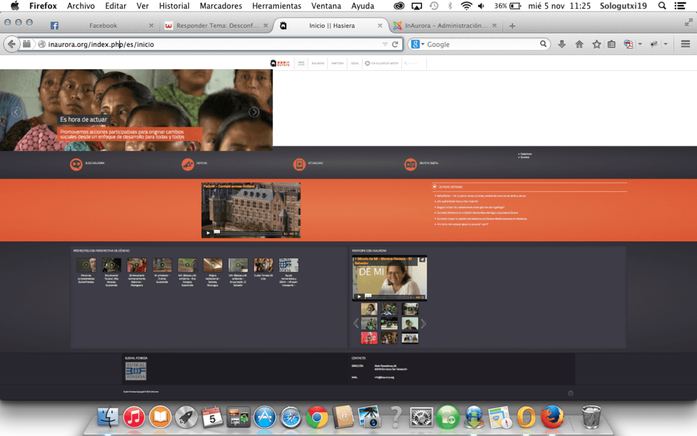Seek in the Cordaid video progress bar
This screenshot has width=697, height=436.
click(251, 233)
